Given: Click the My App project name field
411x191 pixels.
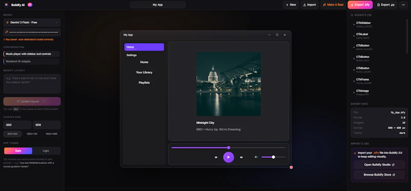Looking at the screenshot, I should tap(158, 5).
